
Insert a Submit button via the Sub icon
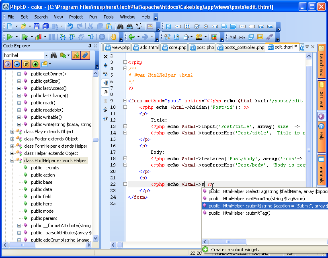[x=260, y=26]
